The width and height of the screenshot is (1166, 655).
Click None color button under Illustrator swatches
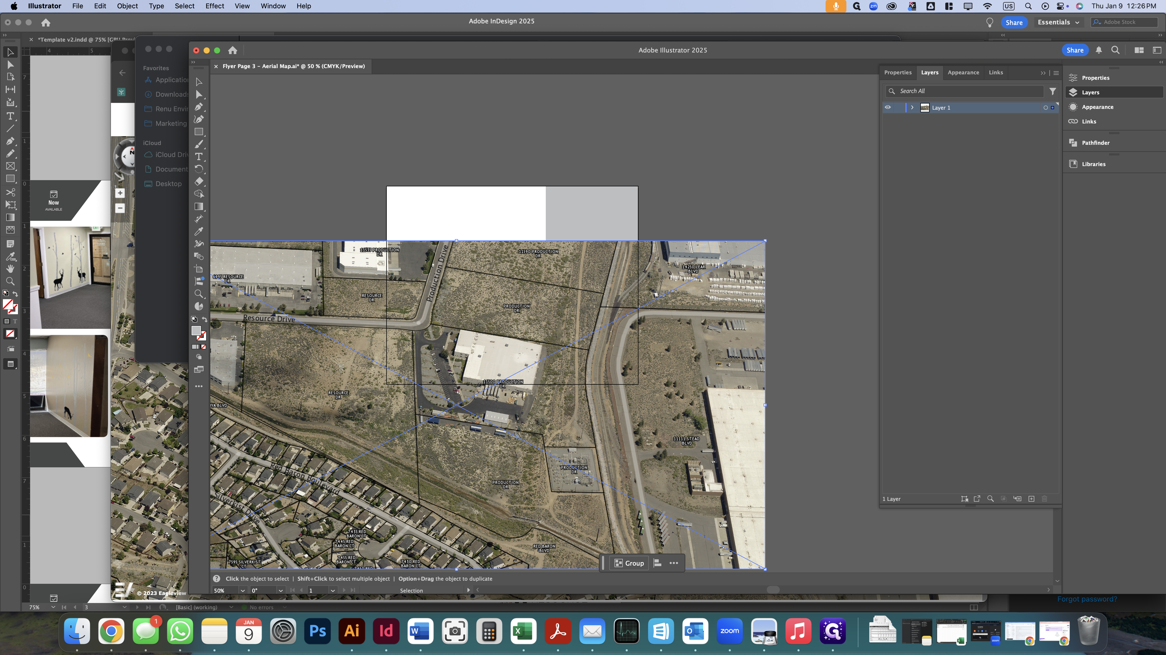click(204, 347)
